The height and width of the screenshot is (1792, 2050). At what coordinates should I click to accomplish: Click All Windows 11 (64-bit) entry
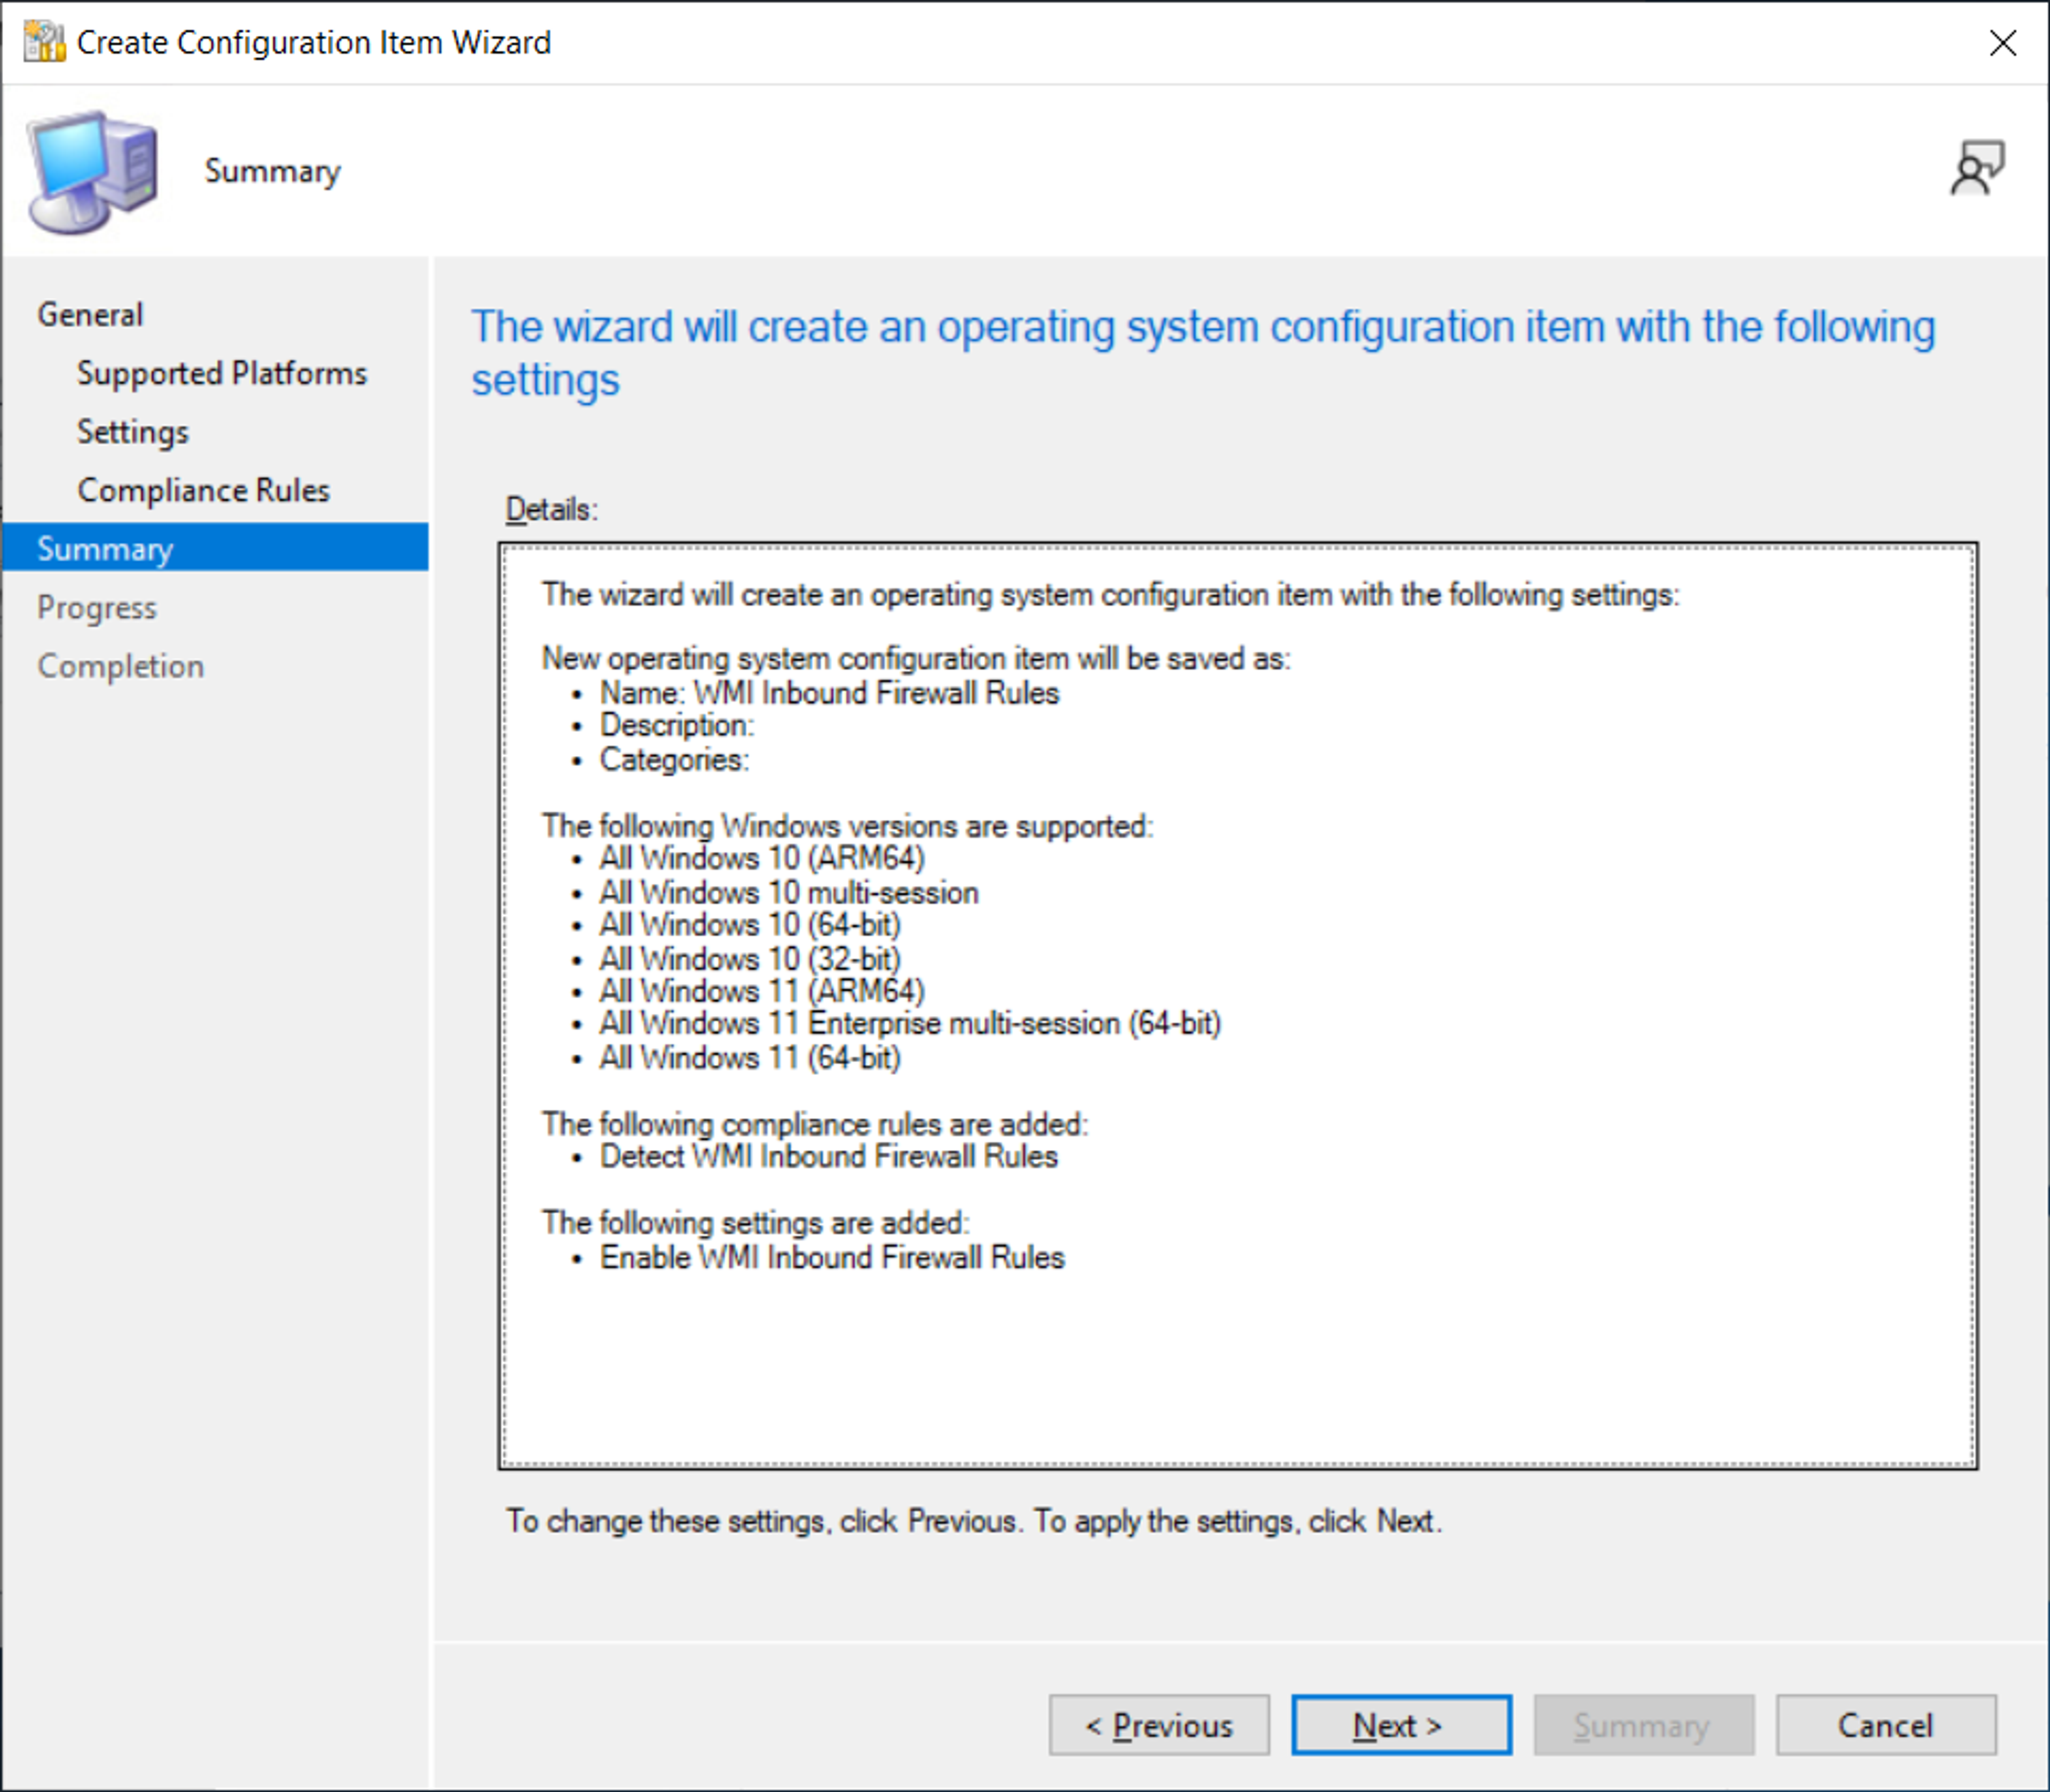point(750,1058)
